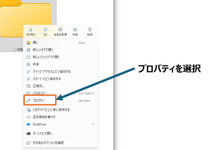Click the share icon in top toolbar
The width and height of the screenshot is (210, 150).
point(75,29)
